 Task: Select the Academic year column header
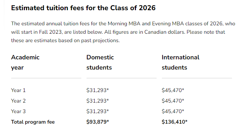click(x=25, y=63)
